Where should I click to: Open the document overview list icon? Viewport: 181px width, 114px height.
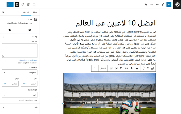coord(146,4)
